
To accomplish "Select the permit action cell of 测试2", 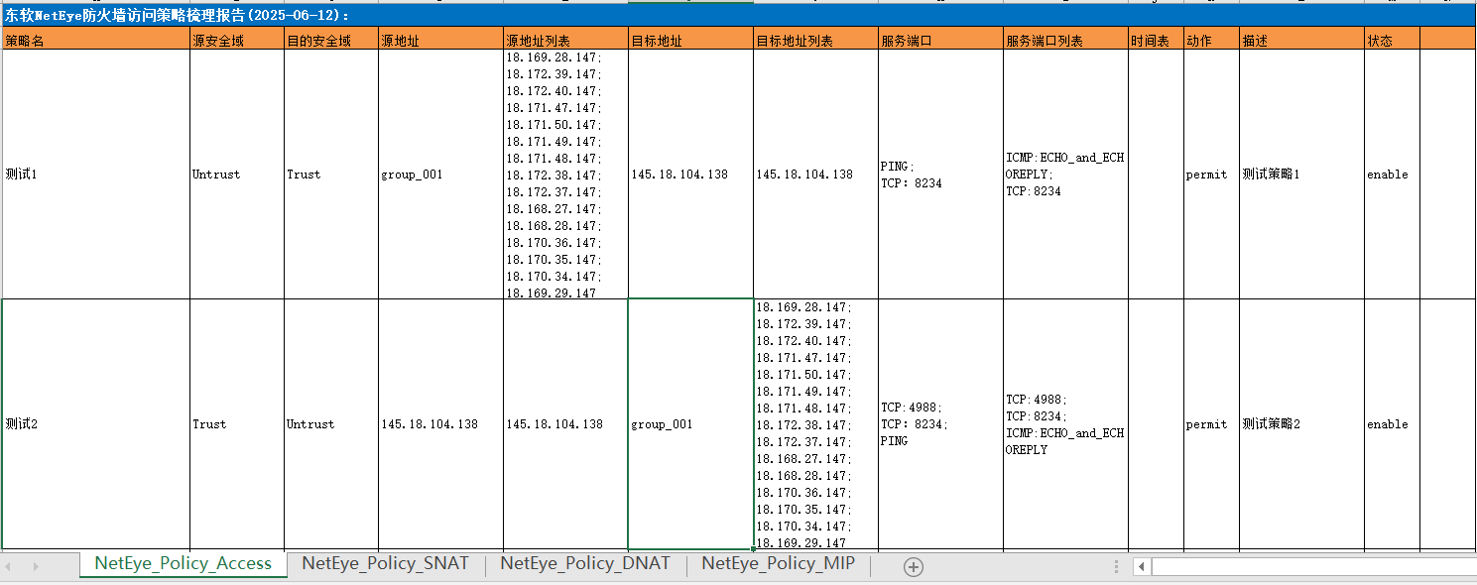I will pos(1211,424).
